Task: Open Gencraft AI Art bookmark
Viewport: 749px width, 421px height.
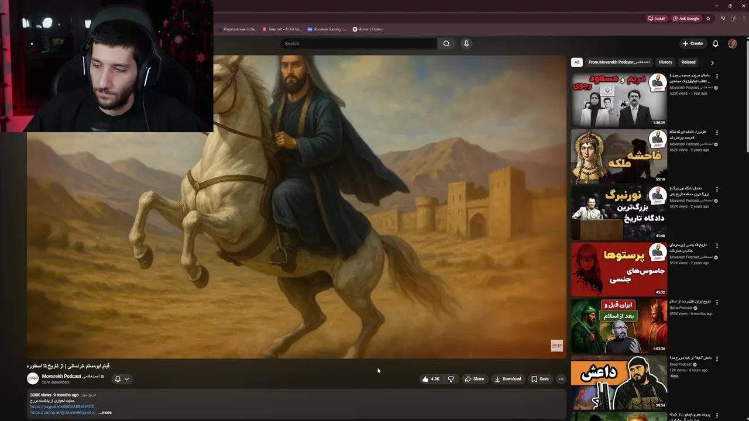Action: point(282,29)
